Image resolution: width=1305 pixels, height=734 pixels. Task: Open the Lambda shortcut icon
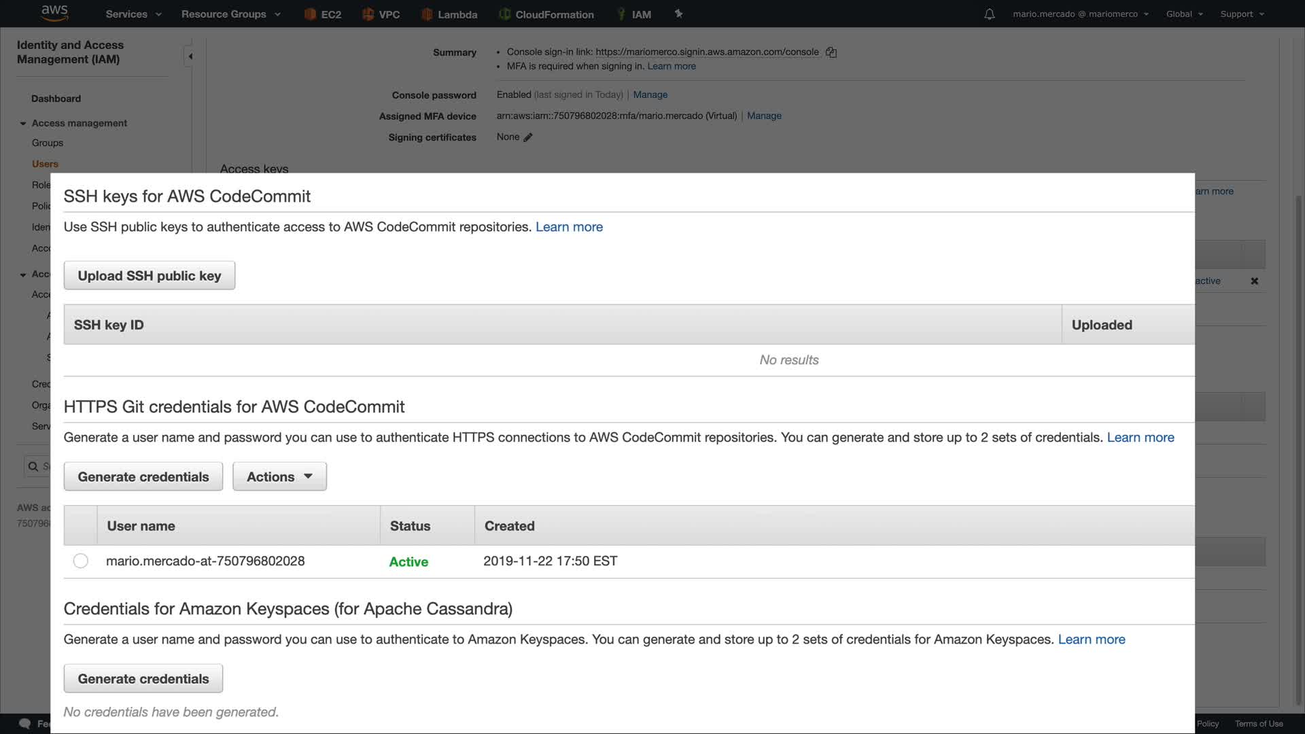point(427,14)
